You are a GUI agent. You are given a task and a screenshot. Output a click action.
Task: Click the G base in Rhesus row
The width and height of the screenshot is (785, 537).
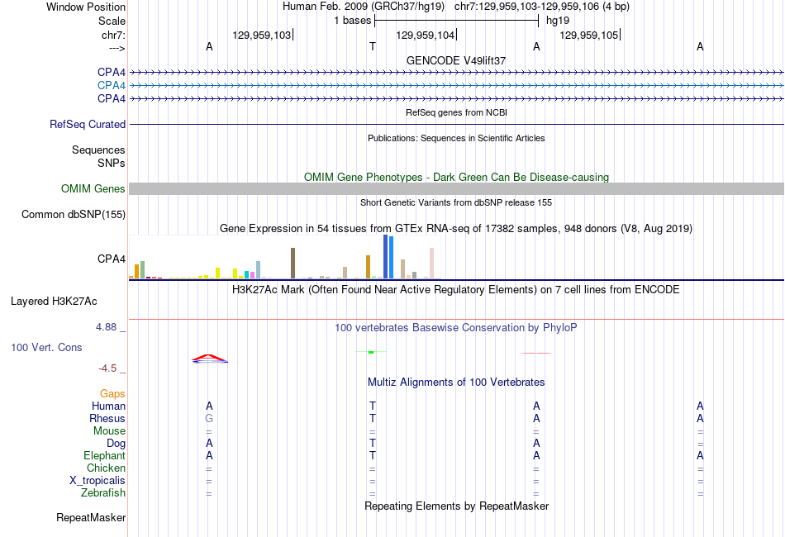(x=209, y=418)
